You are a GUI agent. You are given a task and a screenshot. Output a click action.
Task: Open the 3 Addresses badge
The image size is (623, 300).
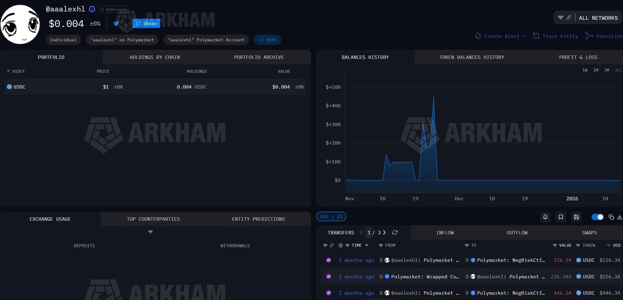114,9
